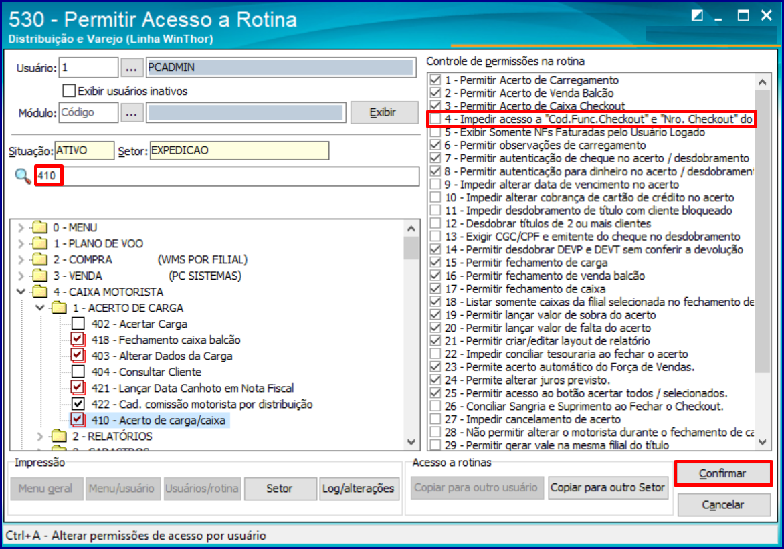Click the PCADMIN user name field
The height and width of the screenshot is (549, 784).
pos(282,68)
